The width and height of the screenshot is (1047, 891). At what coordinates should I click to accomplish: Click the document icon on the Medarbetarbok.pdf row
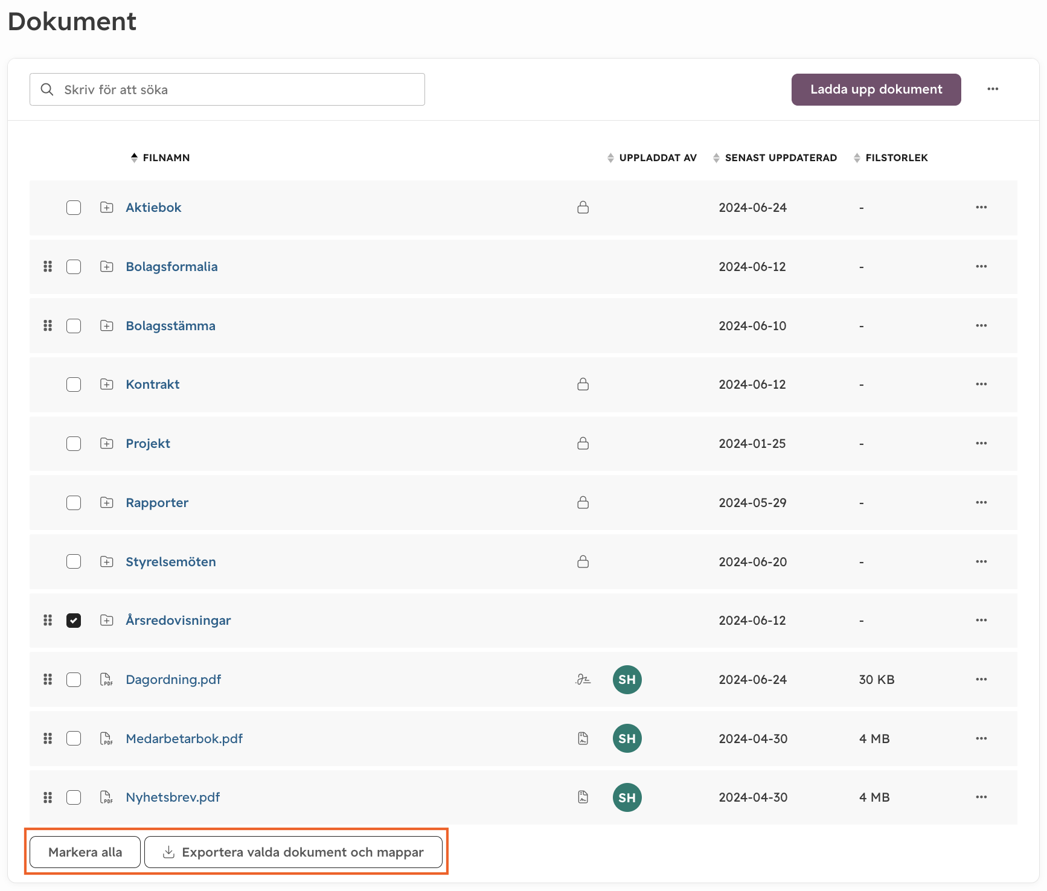(x=583, y=739)
